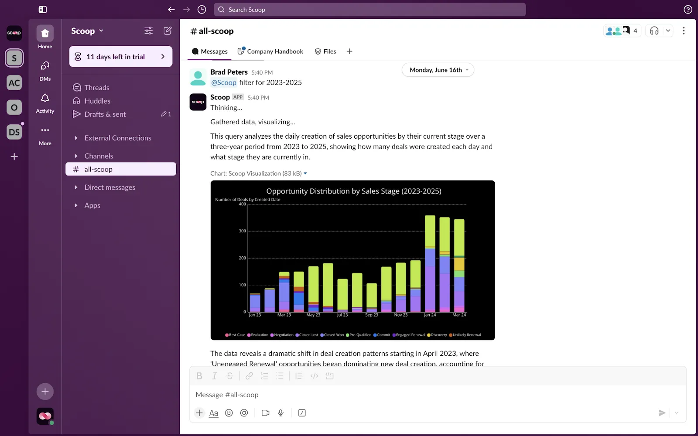Viewport: 698px width, 436px height.
Task: Open the Company Handbook tab
Action: (270, 51)
